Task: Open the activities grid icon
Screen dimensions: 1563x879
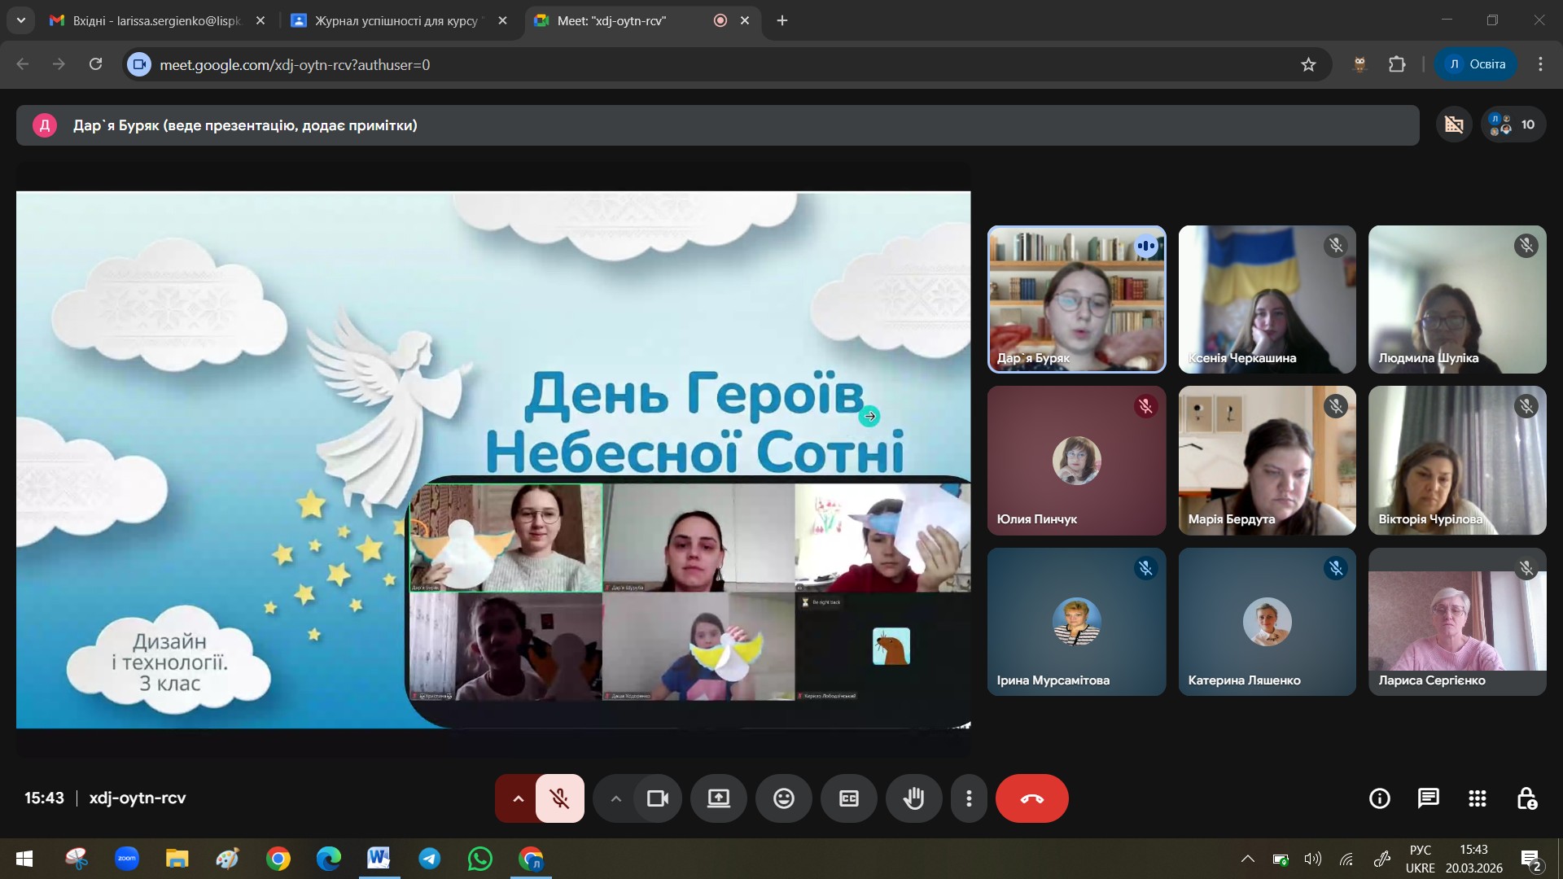Action: click(x=1477, y=798)
